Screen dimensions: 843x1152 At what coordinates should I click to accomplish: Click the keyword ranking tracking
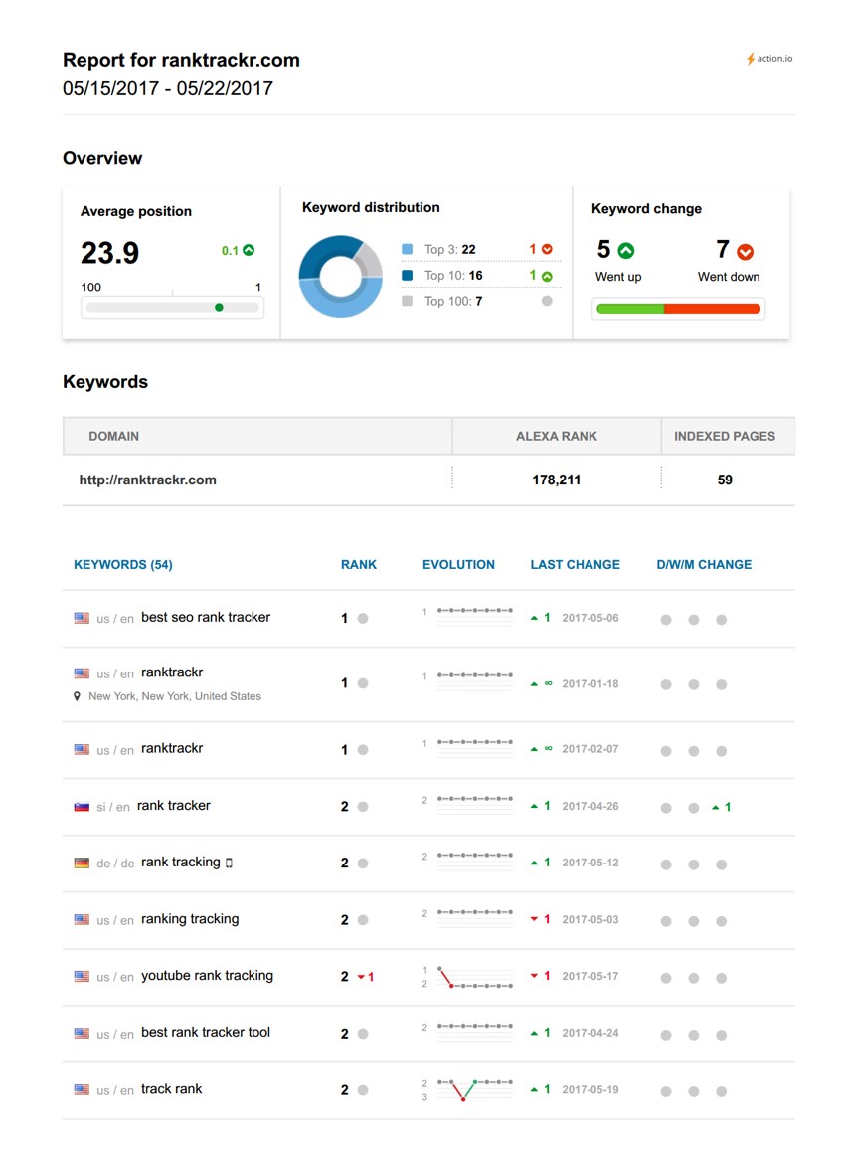(190, 919)
